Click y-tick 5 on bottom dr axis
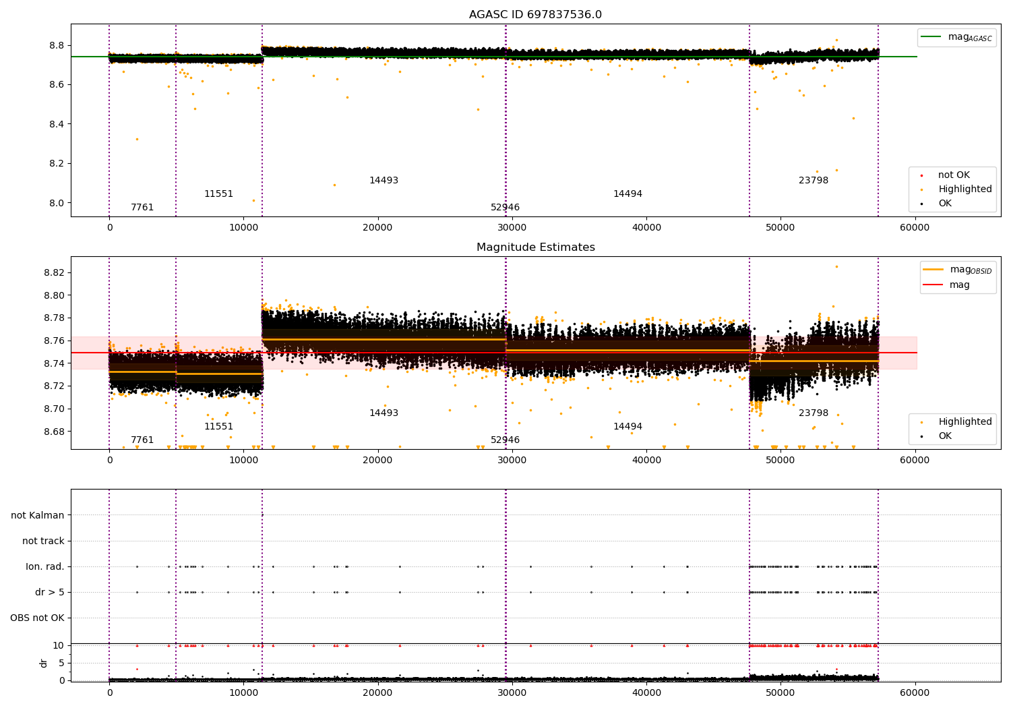Viewport: 1011px width, 708px height. [61, 663]
